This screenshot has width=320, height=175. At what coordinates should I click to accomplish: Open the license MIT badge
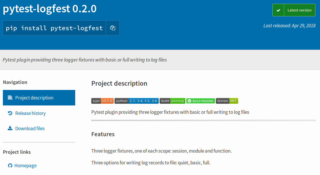click(x=227, y=101)
